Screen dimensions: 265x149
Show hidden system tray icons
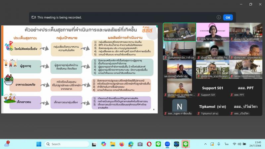coord(205,144)
